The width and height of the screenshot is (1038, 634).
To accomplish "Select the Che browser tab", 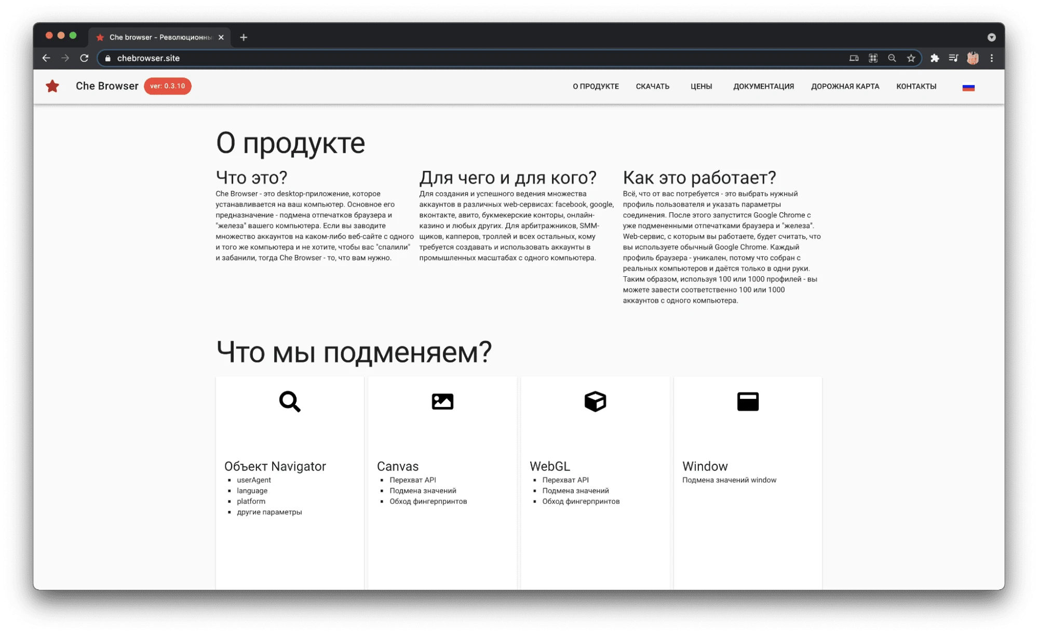I will click(160, 37).
